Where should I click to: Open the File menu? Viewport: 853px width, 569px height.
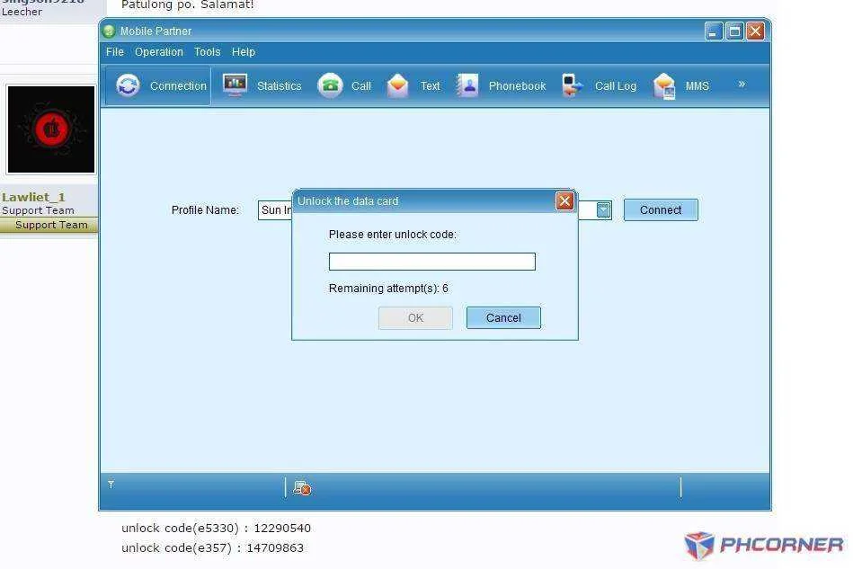point(115,51)
